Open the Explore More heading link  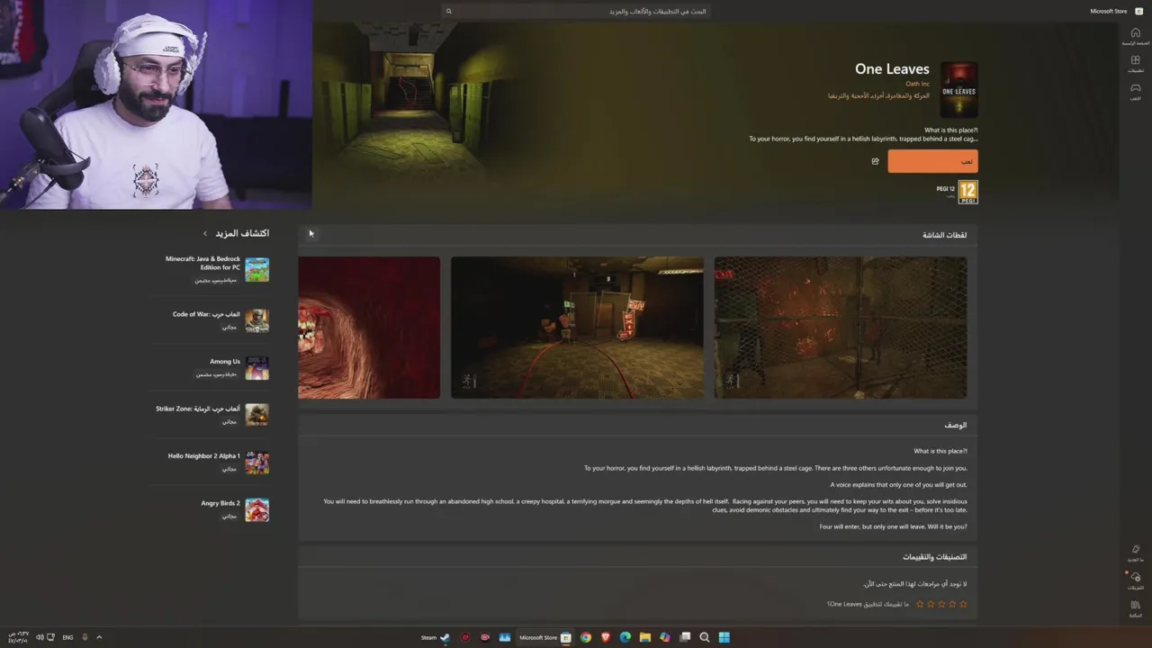242,233
